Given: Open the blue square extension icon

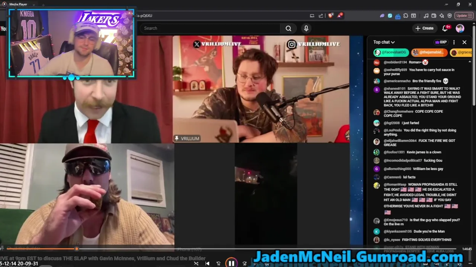Looking at the screenshot, I should click(390, 16).
